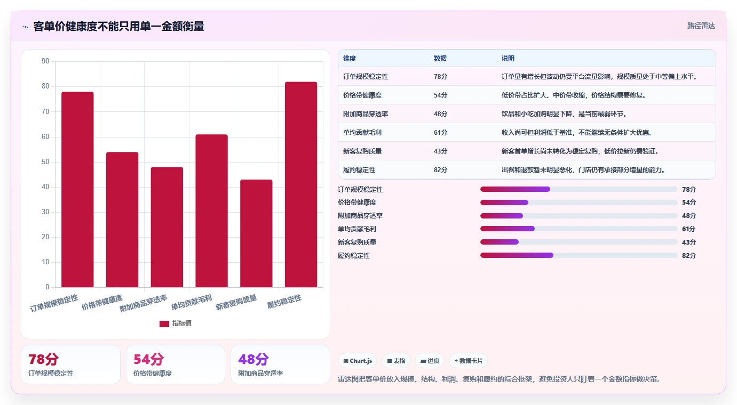Click the 价格带健康度 bar in chart
Screen dimensions: 737x405
point(122,220)
